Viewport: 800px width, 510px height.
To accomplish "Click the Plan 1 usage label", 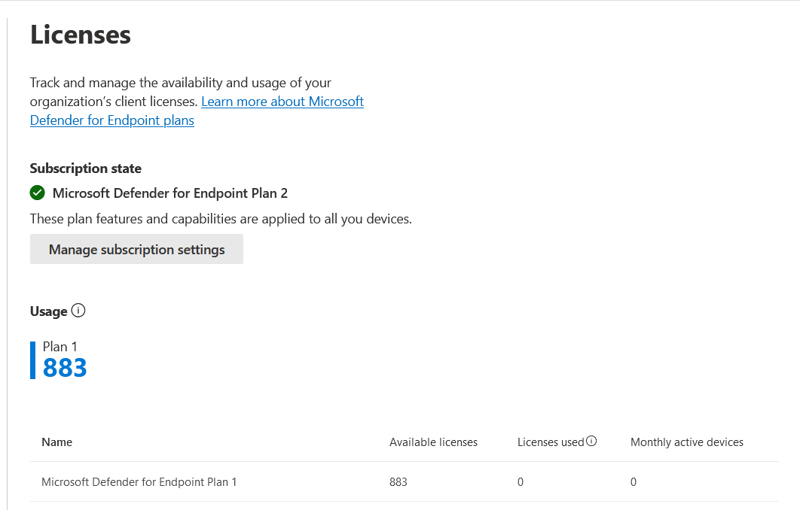I will coord(60,347).
